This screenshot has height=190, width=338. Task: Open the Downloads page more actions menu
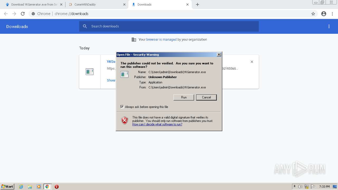click(329, 26)
